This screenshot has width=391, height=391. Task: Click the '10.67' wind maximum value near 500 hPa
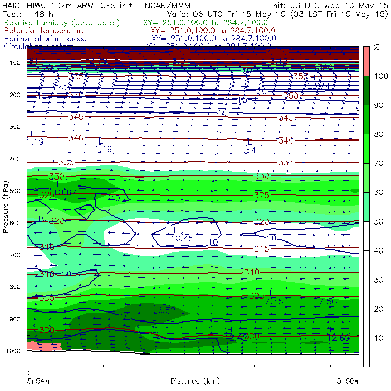click(x=65, y=192)
